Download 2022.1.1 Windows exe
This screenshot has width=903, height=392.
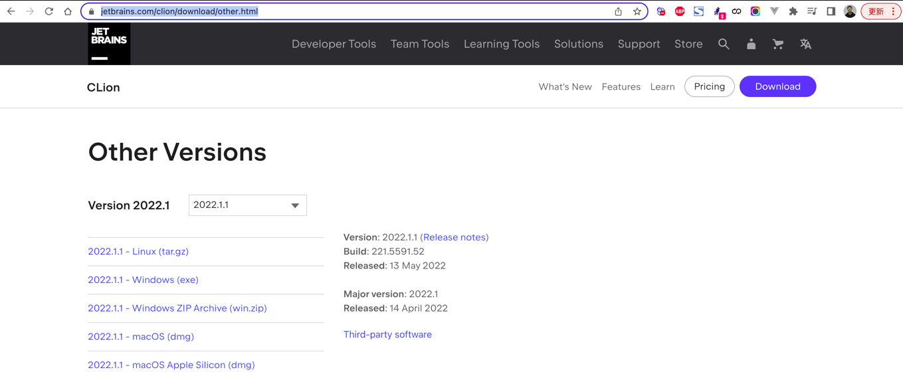pos(143,280)
